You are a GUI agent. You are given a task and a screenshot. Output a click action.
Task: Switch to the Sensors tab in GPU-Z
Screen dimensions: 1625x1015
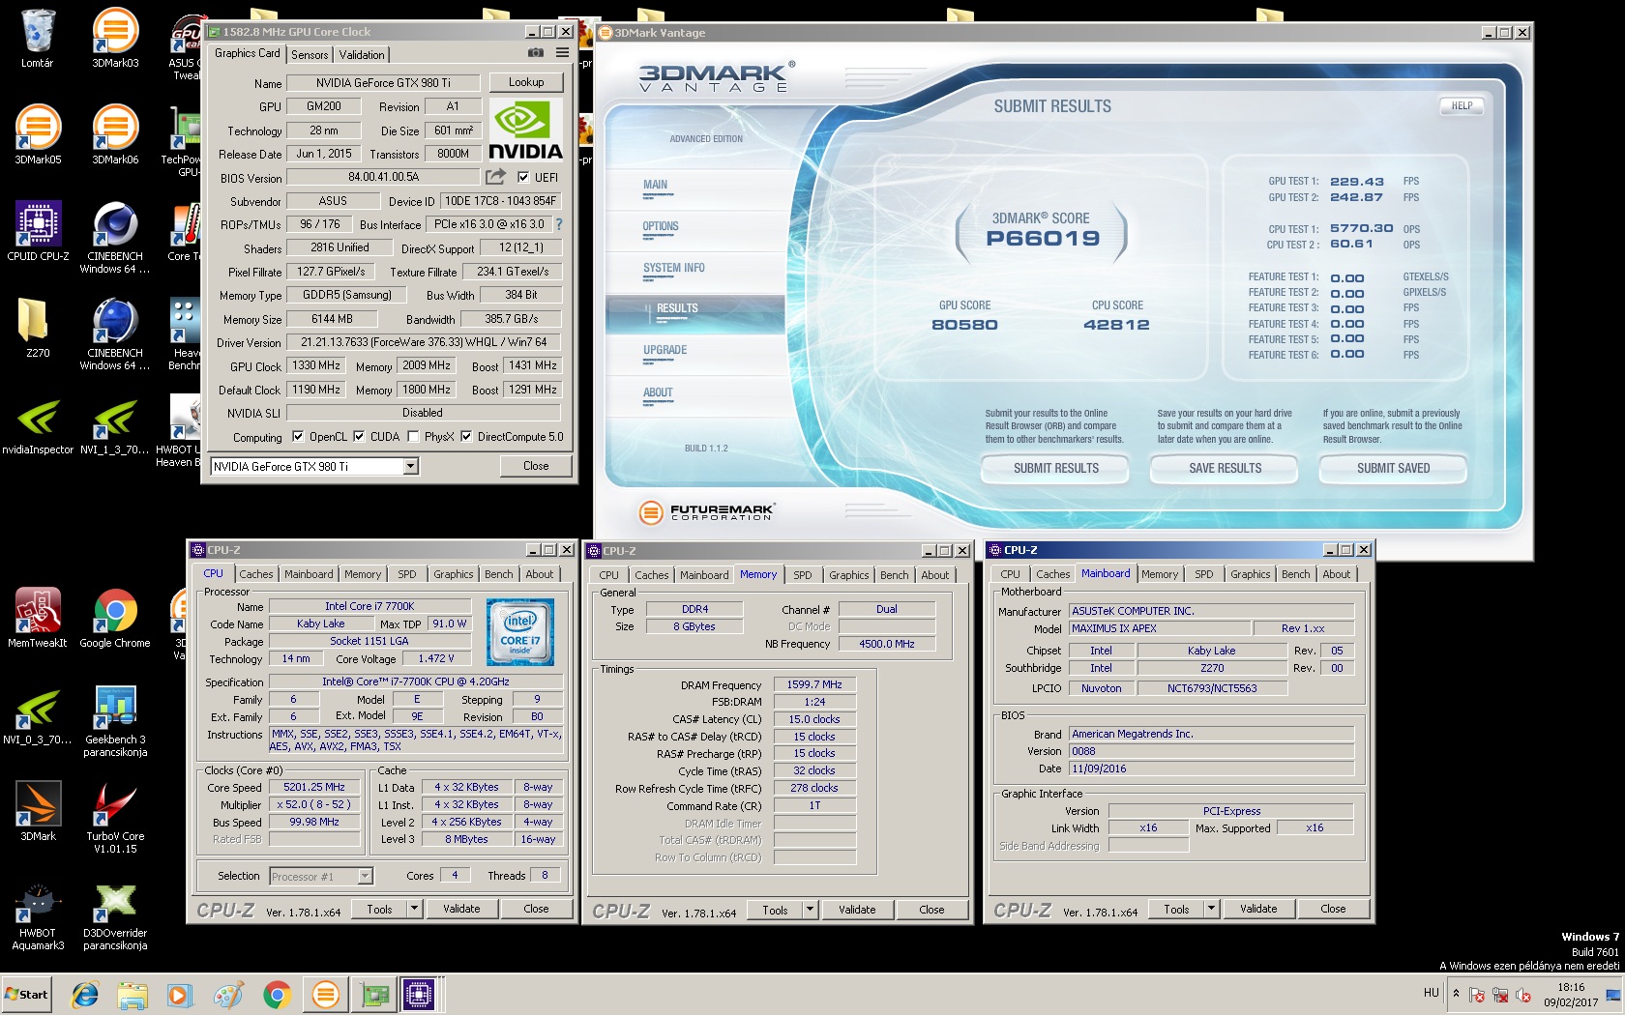[310, 55]
